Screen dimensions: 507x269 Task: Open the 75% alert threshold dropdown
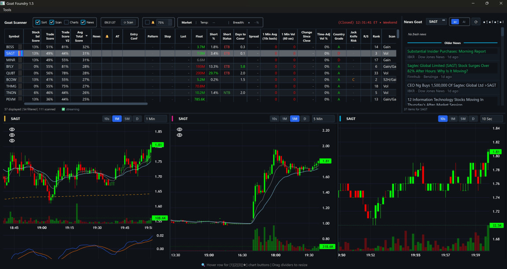point(164,22)
